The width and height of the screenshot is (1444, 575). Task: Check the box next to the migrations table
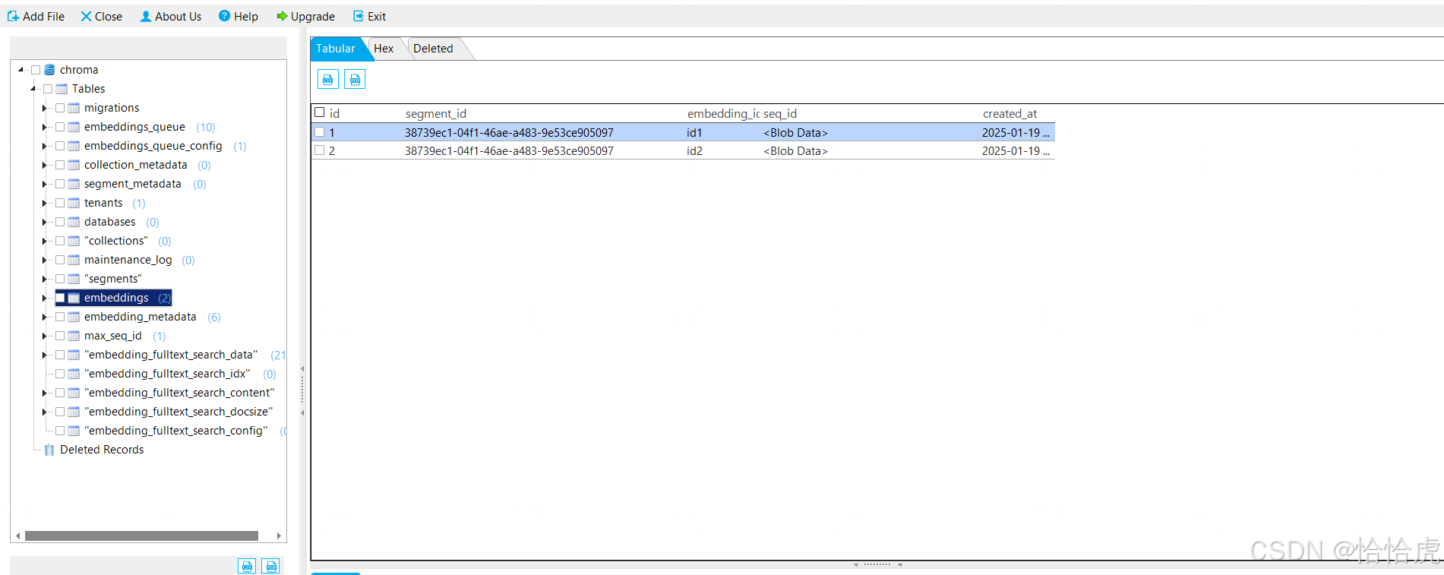[x=60, y=108]
